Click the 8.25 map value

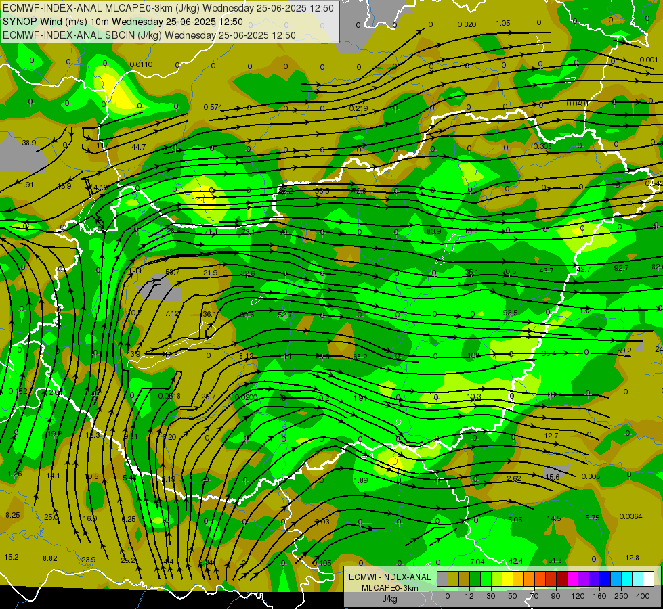coord(13,515)
